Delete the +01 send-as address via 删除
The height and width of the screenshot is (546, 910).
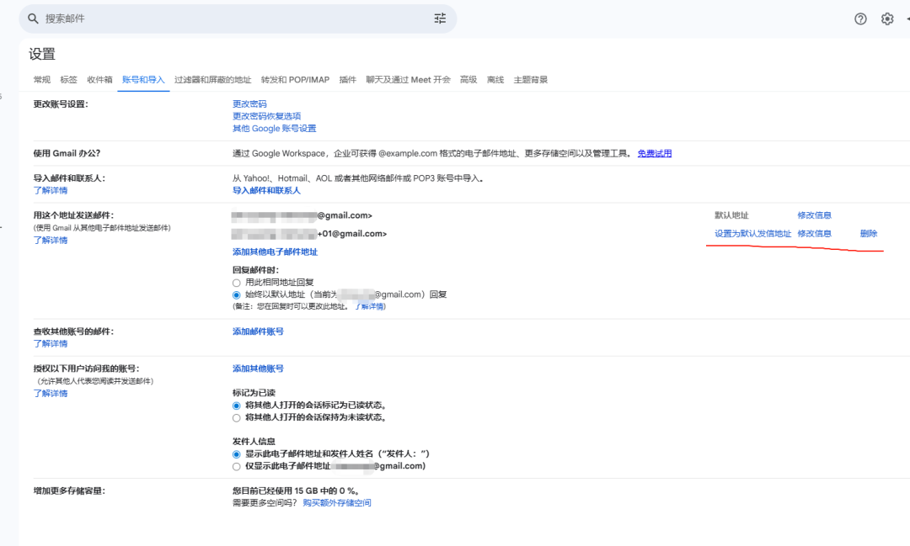click(x=868, y=233)
